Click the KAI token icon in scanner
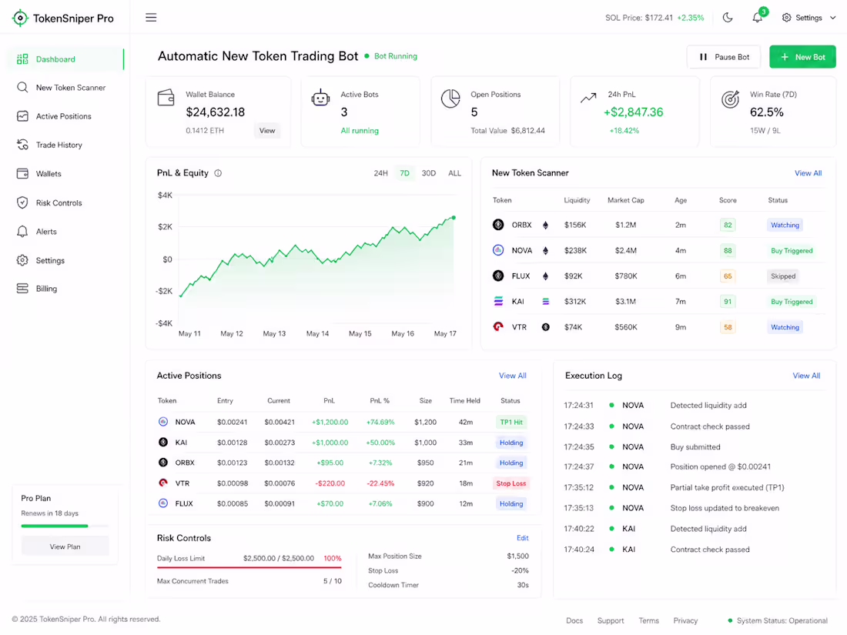The width and height of the screenshot is (847, 635). pyautogui.click(x=498, y=301)
